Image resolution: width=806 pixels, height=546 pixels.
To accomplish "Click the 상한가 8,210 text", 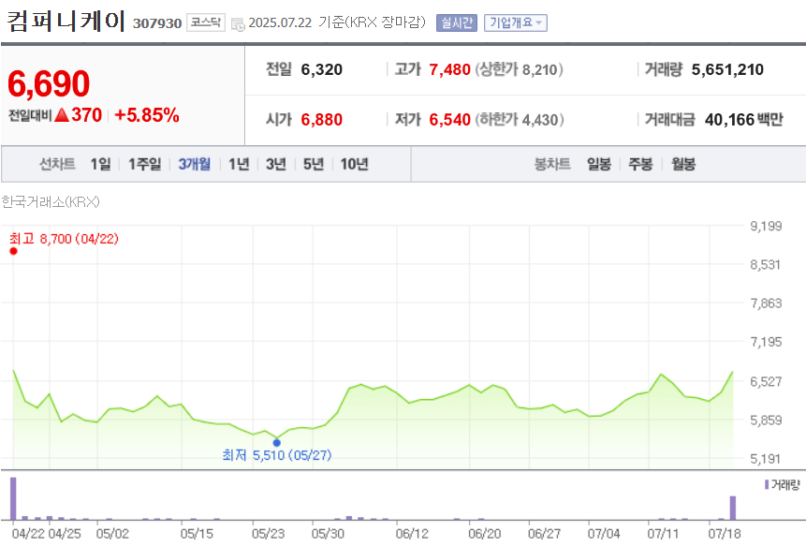I will [x=520, y=69].
